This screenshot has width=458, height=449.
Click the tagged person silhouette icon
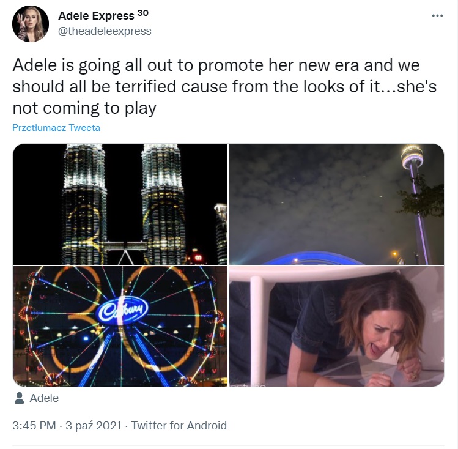(x=20, y=398)
